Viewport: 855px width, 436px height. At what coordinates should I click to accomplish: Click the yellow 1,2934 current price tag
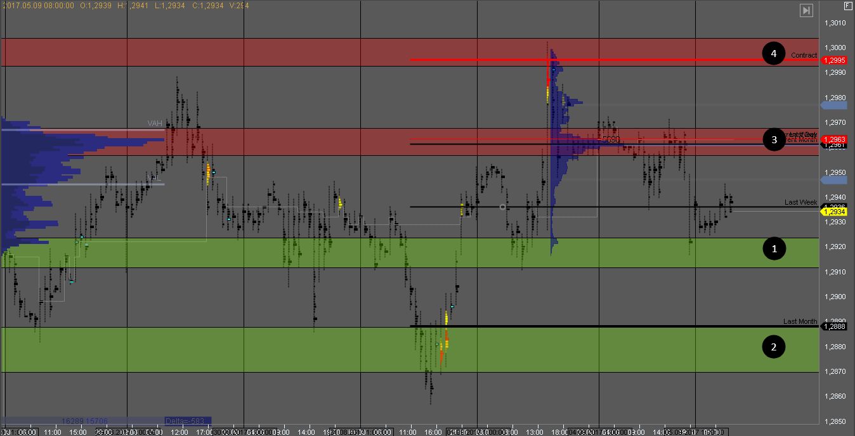pyautogui.click(x=833, y=212)
